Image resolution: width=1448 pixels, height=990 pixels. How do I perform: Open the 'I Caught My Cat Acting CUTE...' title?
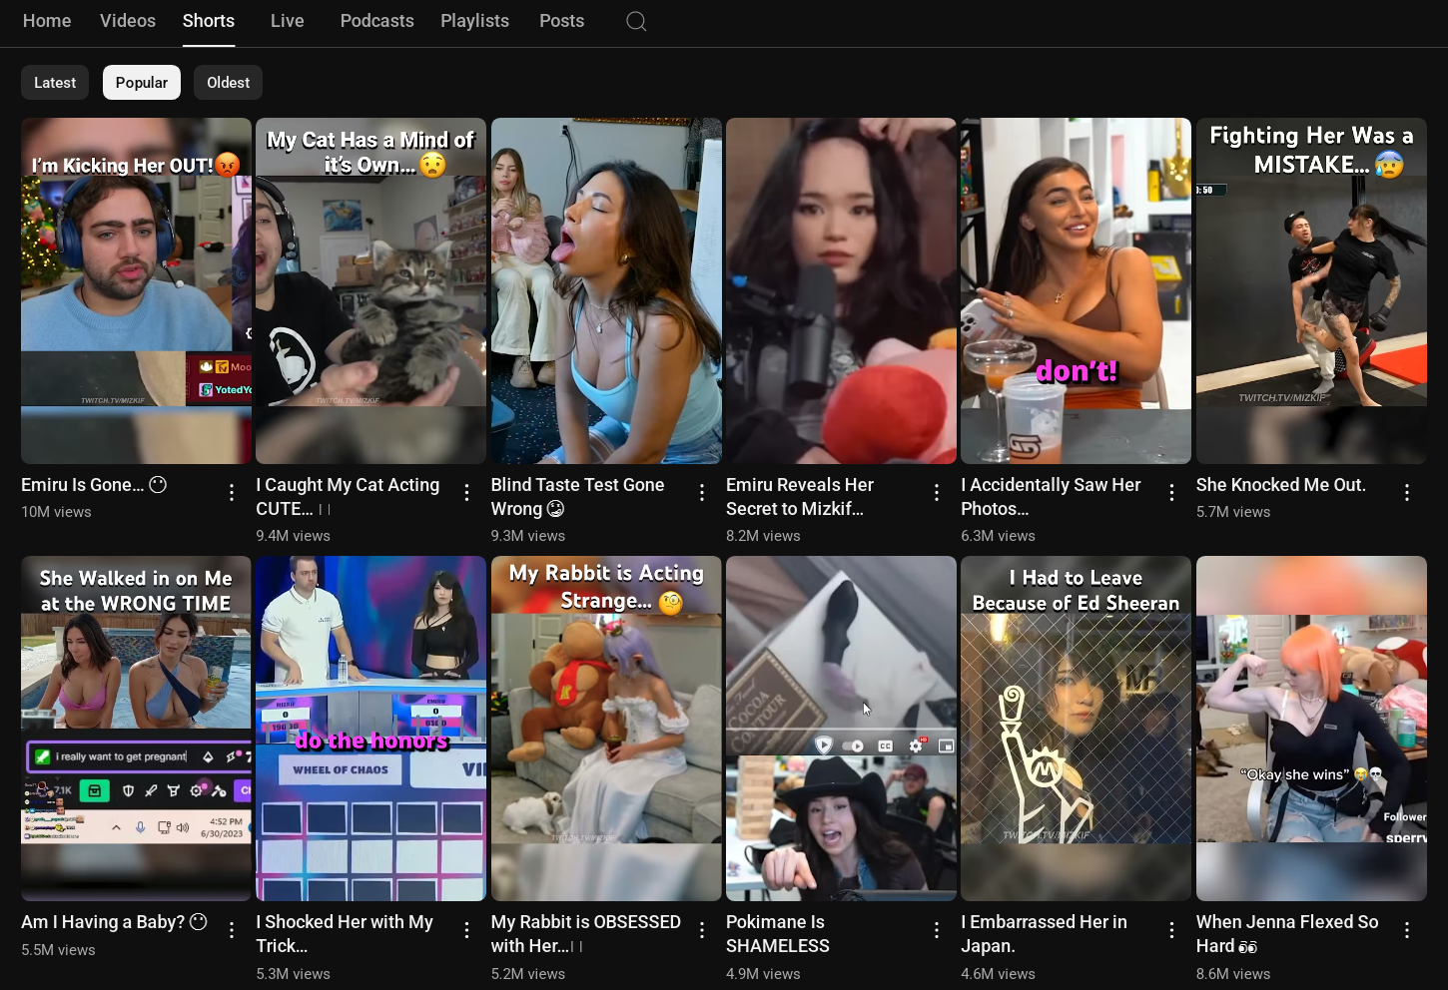[x=348, y=497]
